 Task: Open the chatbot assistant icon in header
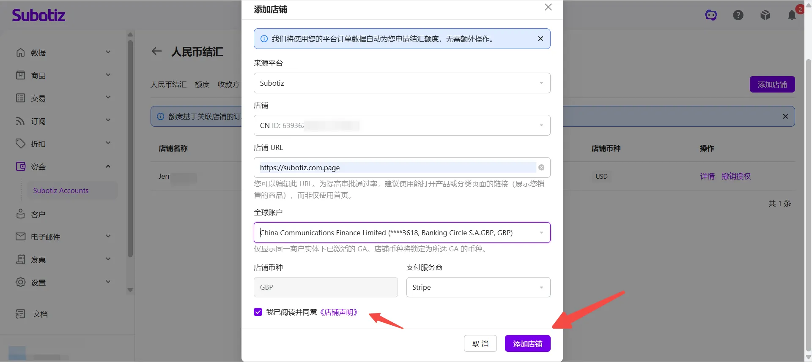coord(711,15)
